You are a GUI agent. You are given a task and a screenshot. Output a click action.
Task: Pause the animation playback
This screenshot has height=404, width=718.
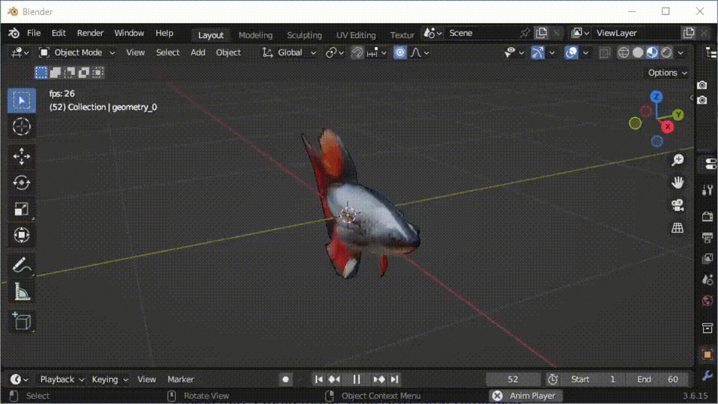356,379
